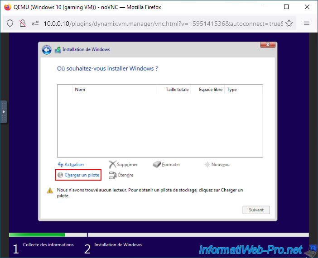Click the Supprimer X icon
318x258 pixels.
pyautogui.click(x=112, y=164)
